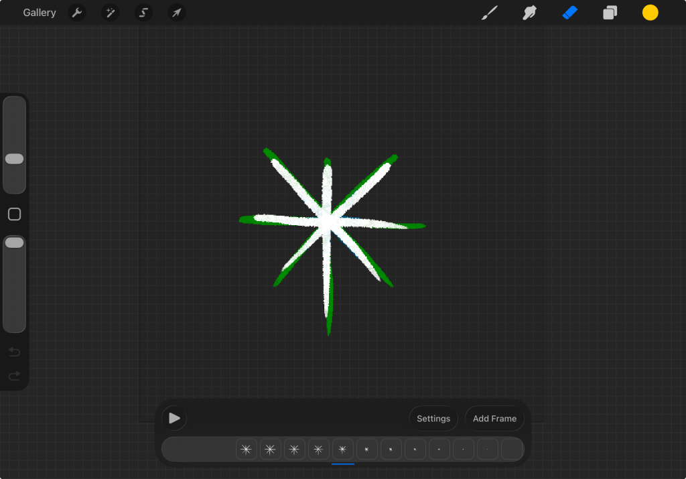Click the upper brush size slider
Image resolution: width=686 pixels, height=479 pixels.
coord(14,159)
